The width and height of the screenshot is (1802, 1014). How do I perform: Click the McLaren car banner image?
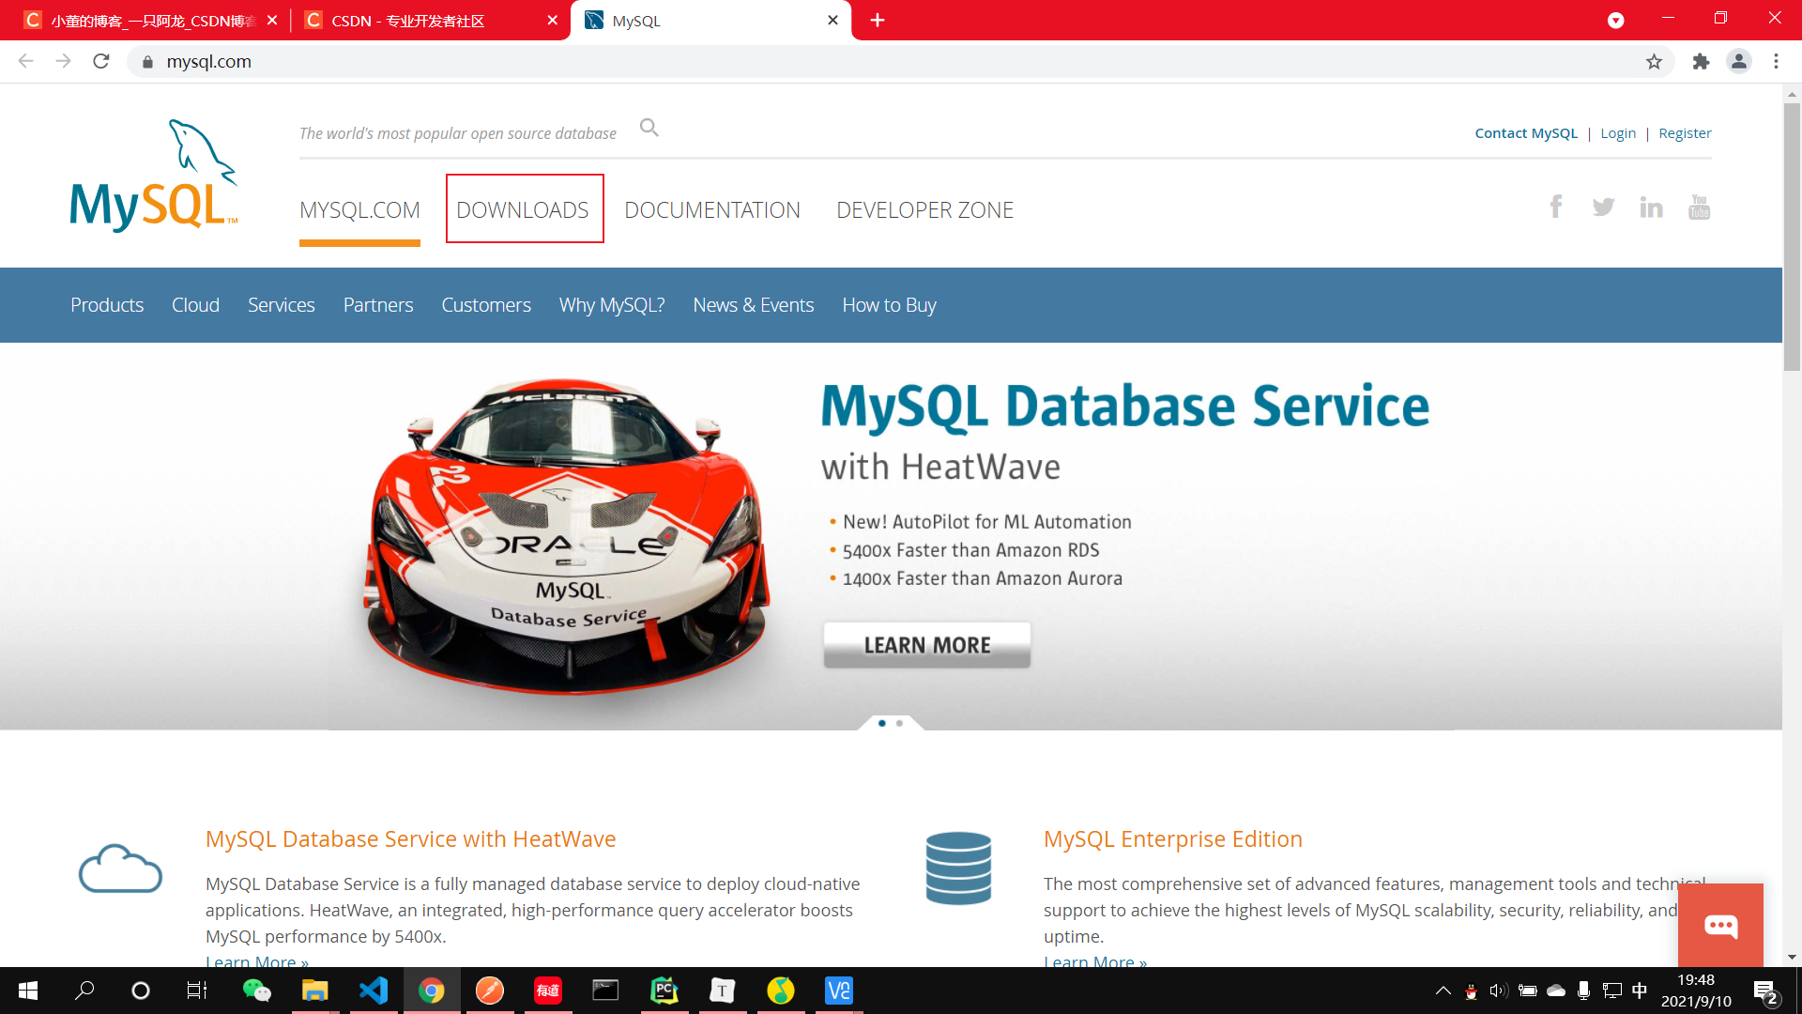568,537
